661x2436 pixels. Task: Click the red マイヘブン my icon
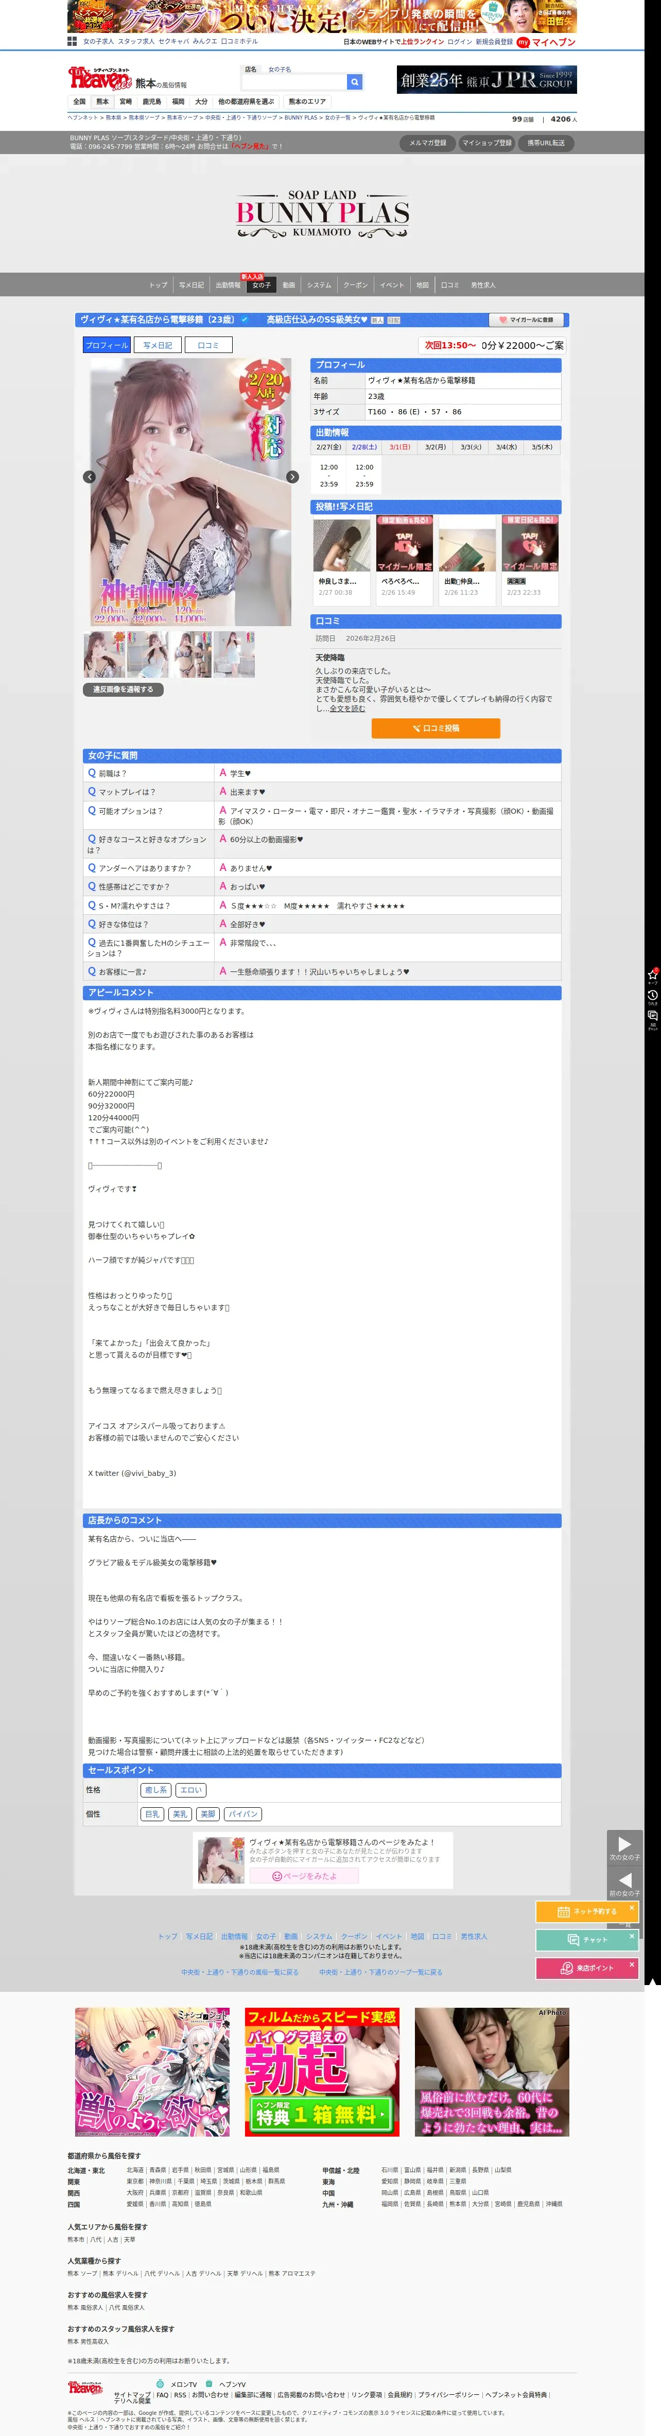point(523,43)
